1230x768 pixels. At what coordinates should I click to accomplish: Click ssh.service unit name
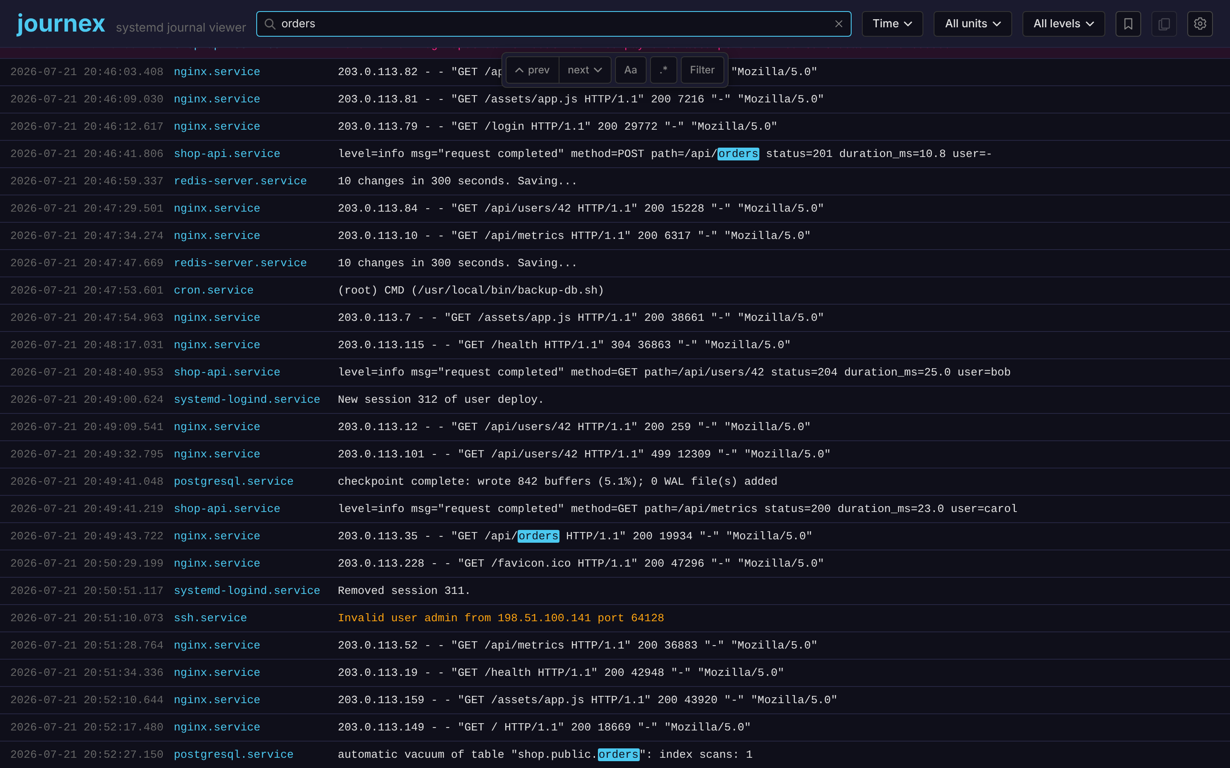210,618
